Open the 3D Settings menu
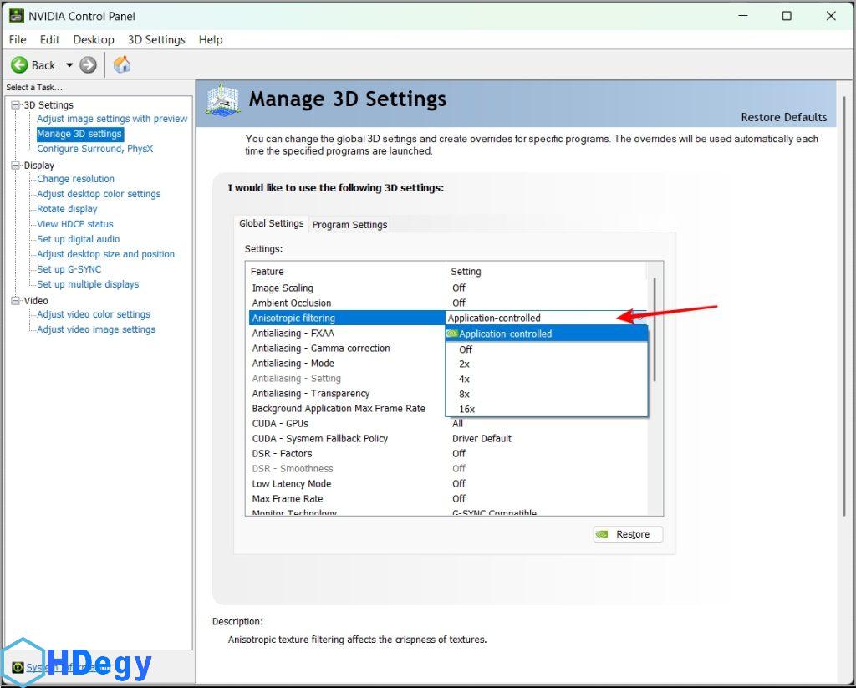Screen dimensions: 856x688 [156, 39]
